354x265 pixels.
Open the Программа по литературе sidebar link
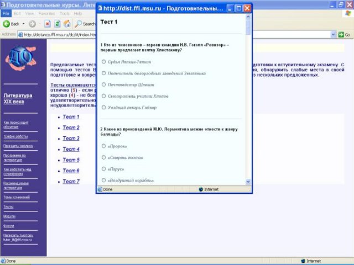coord(14,158)
